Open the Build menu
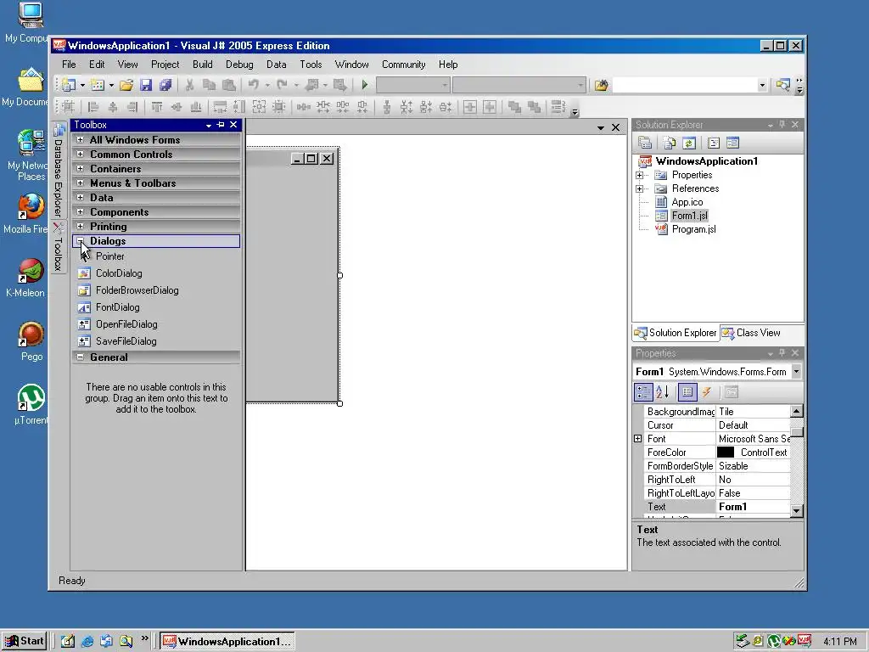Screen dimensions: 869x652 click(x=203, y=65)
